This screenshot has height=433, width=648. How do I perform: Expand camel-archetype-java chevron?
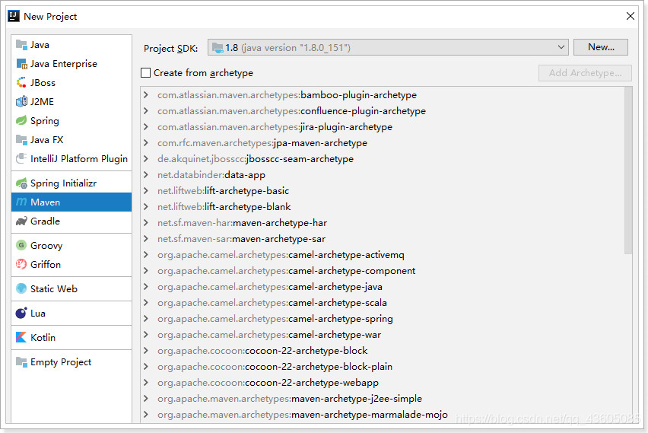(146, 287)
